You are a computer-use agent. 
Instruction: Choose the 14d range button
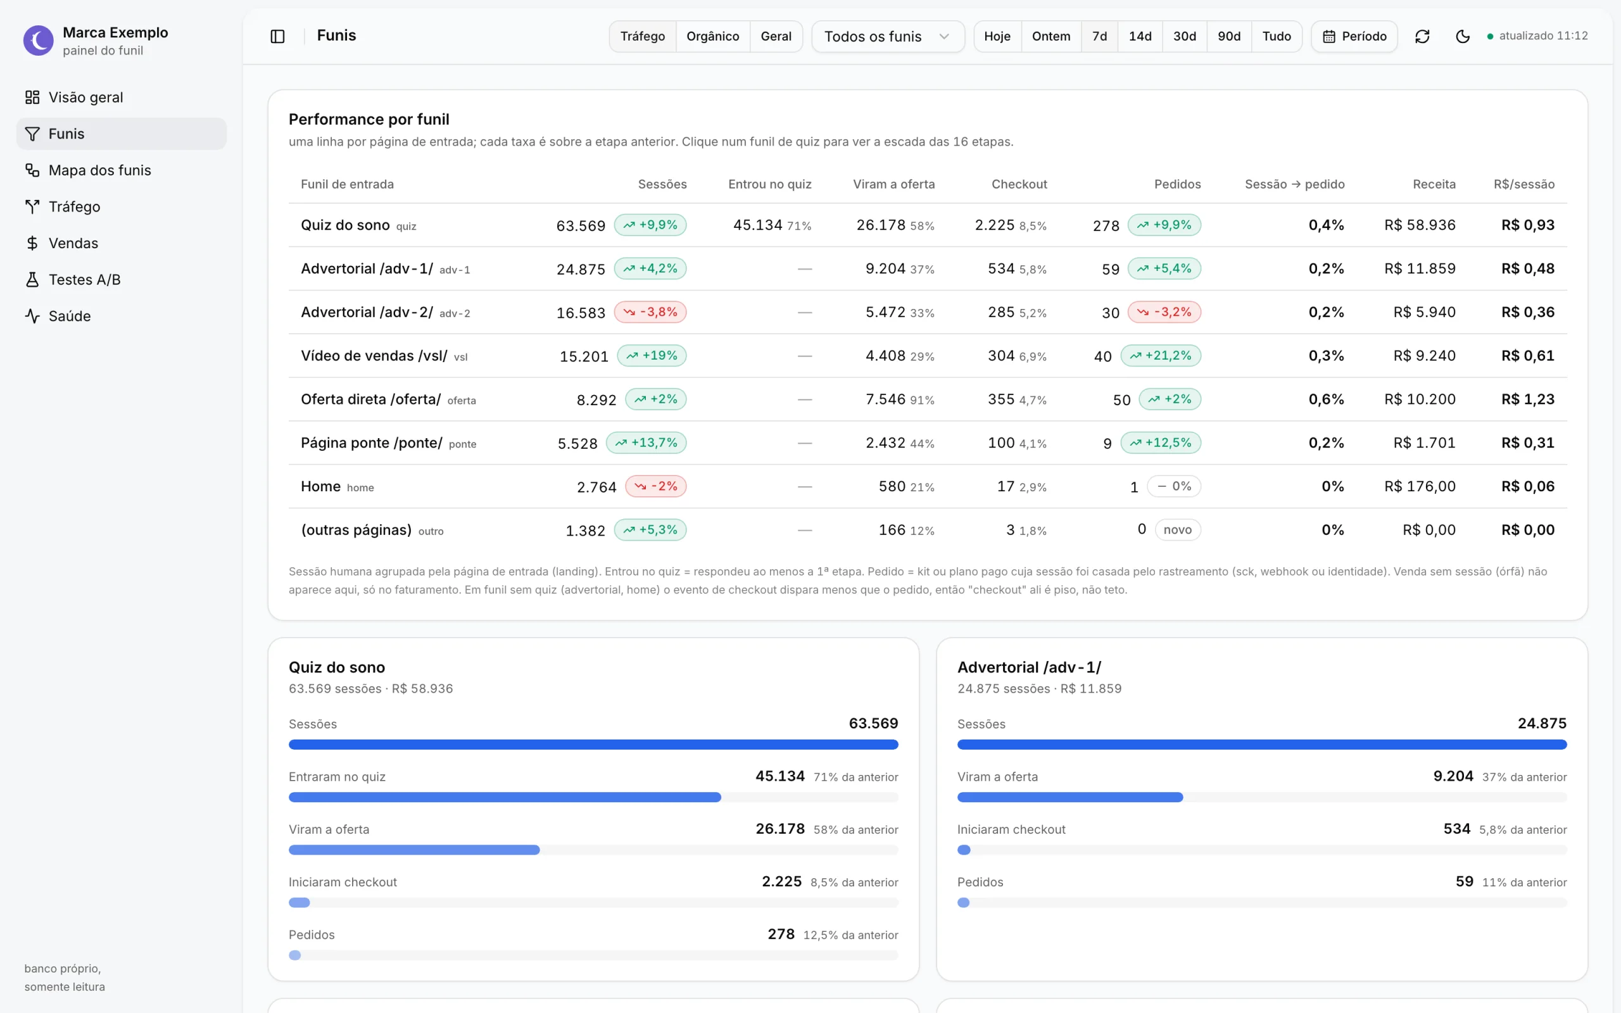pyautogui.click(x=1140, y=36)
